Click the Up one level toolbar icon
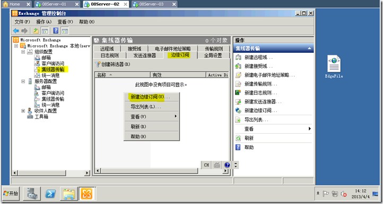Screen dimensions: 383x204 click(x=36, y=31)
